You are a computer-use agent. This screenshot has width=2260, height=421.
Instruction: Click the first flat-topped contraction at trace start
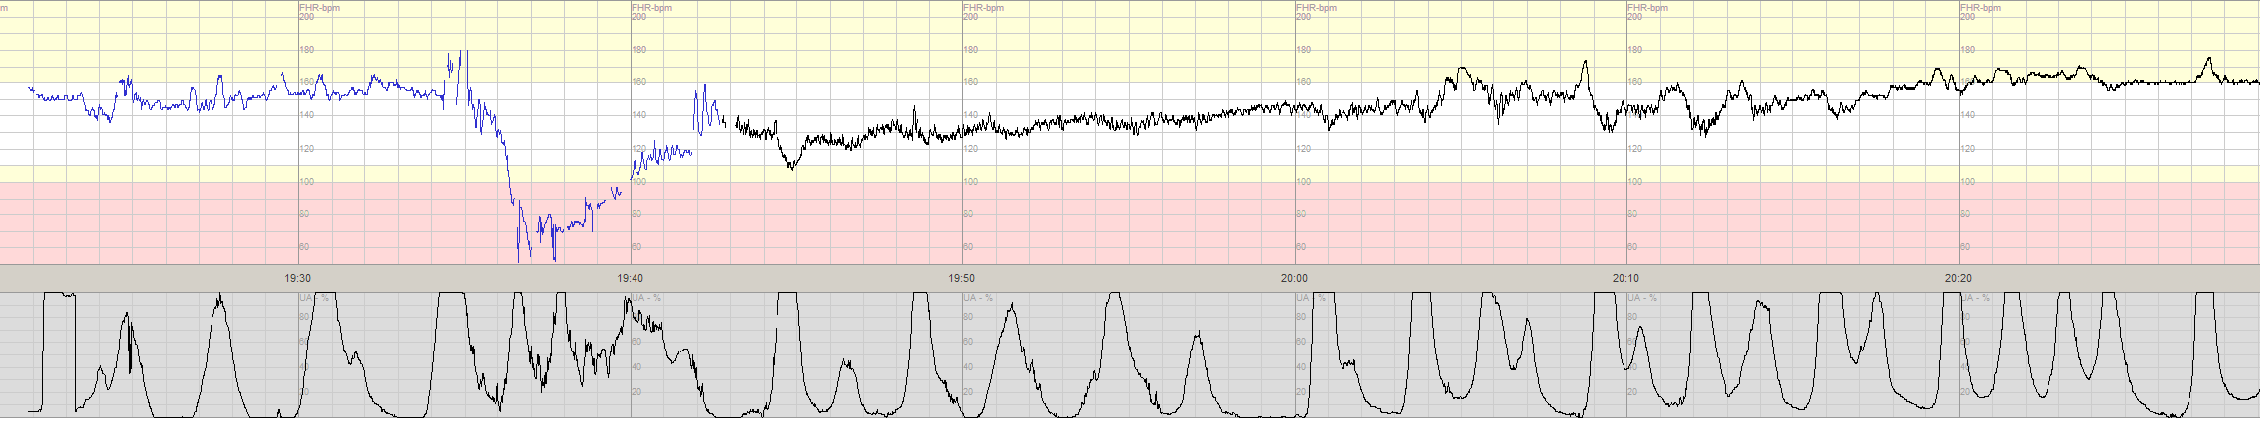(x=59, y=294)
